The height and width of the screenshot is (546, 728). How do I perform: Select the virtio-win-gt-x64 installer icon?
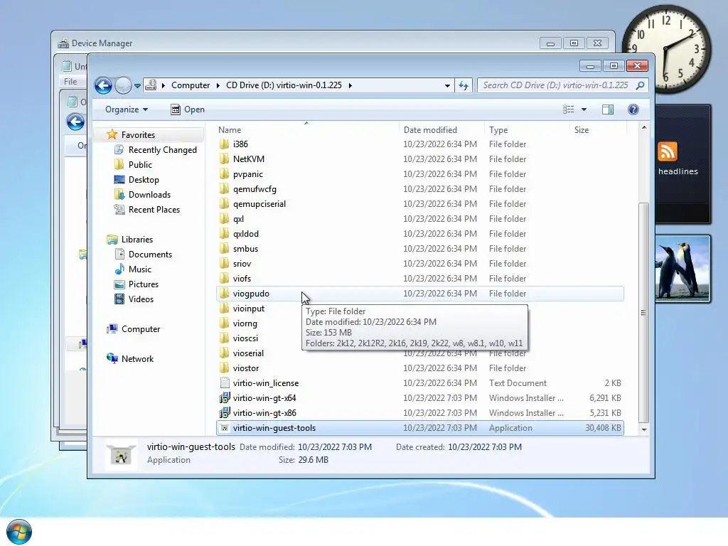pyautogui.click(x=224, y=398)
